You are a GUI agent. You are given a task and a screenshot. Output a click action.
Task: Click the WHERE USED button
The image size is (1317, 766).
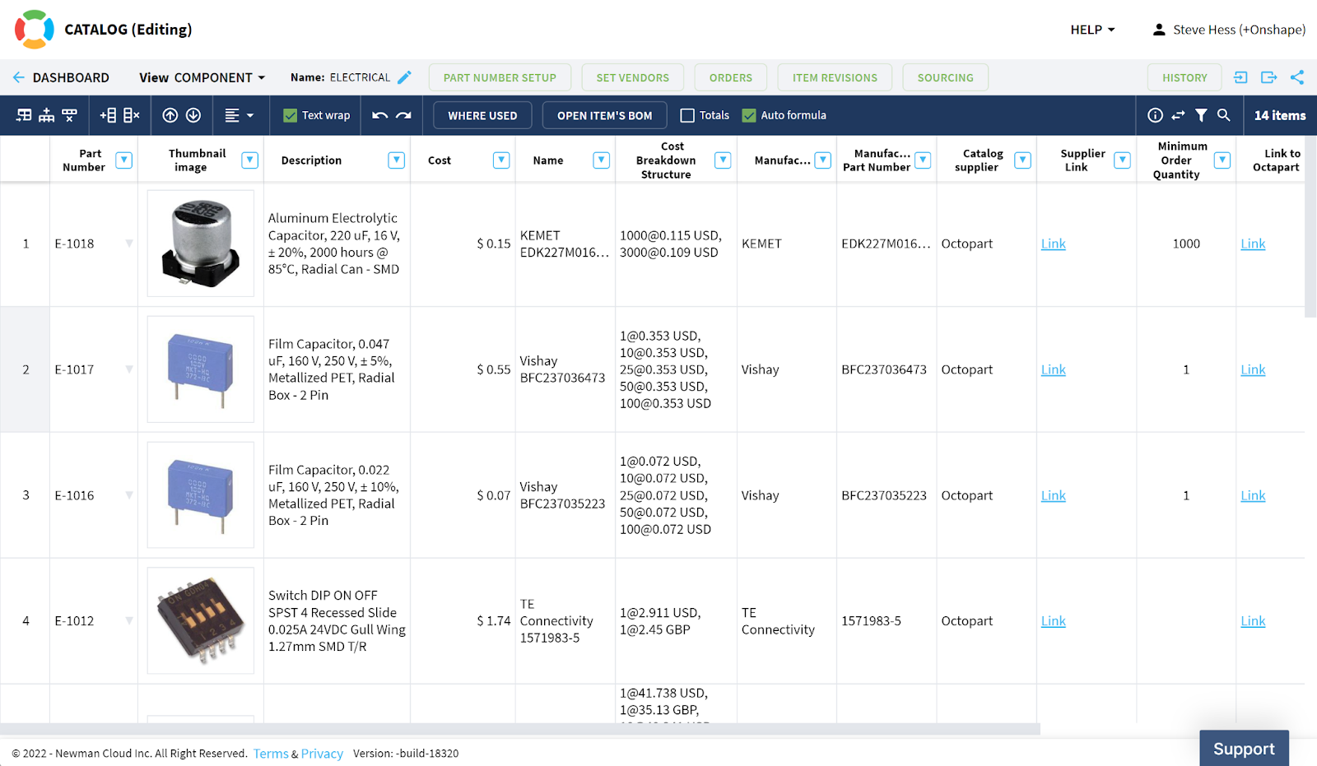click(x=482, y=115)
